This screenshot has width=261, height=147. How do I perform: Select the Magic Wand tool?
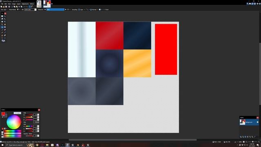pos(2,24)
